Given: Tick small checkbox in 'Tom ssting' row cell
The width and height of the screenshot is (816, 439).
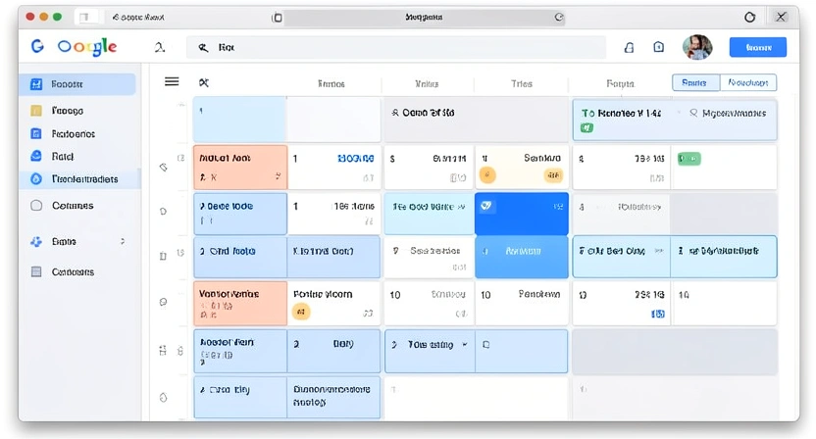Looking at the screenshot, I should (486, 344).
